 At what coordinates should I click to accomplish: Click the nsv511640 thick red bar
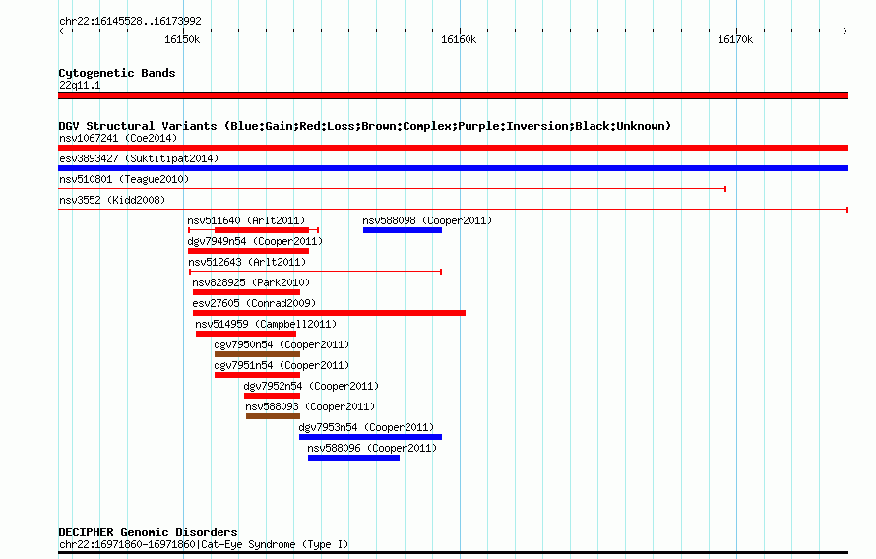point(262,230)
